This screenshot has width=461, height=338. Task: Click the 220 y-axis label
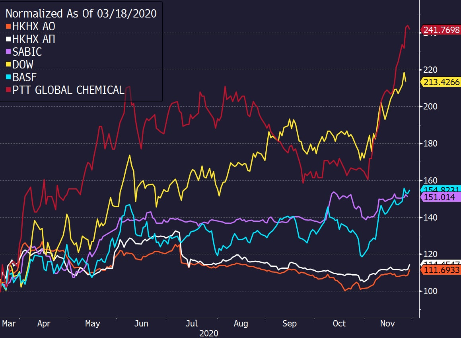430,70
